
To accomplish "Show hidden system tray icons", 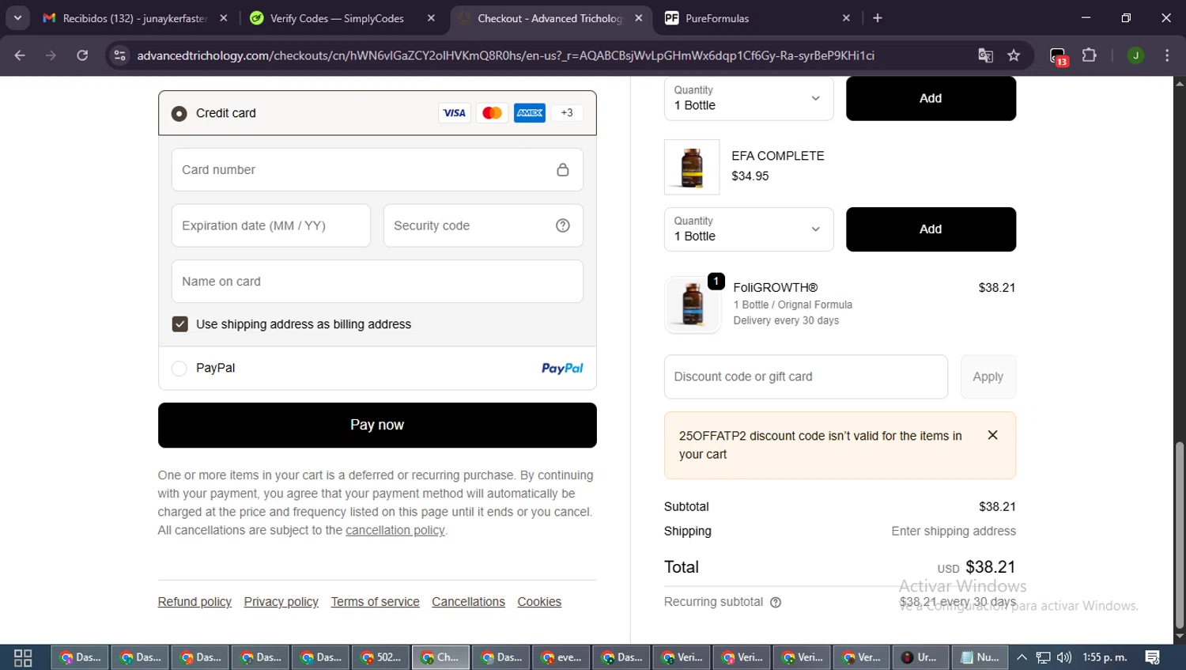I will (1022, 657).
